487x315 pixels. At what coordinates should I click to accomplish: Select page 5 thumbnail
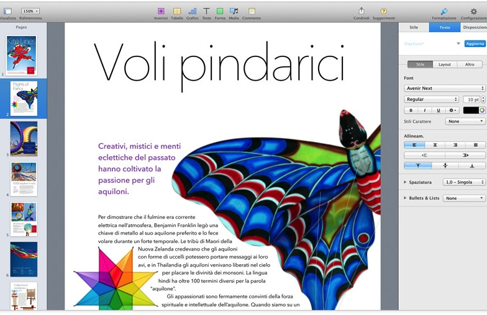click(24, 219)
